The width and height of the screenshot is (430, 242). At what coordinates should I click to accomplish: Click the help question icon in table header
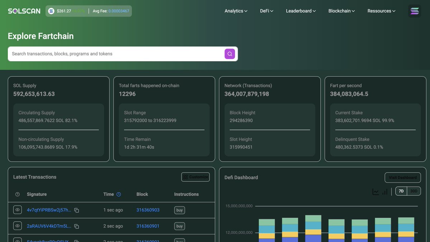click(18, 194)
